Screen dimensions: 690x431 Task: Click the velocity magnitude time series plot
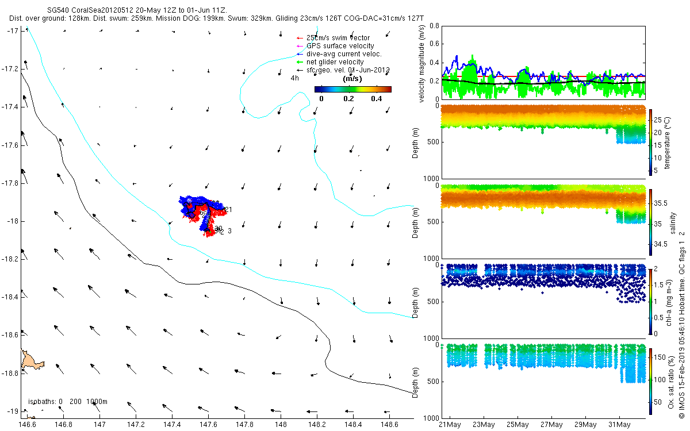[543, 62]
